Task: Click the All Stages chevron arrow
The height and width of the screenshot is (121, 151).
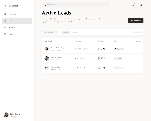Action: 56,32
